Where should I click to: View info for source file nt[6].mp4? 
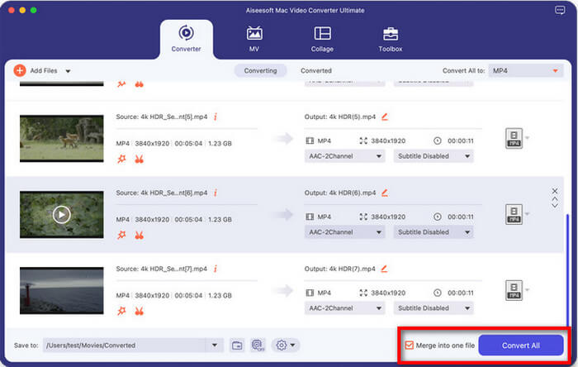[x=216, y=193]
